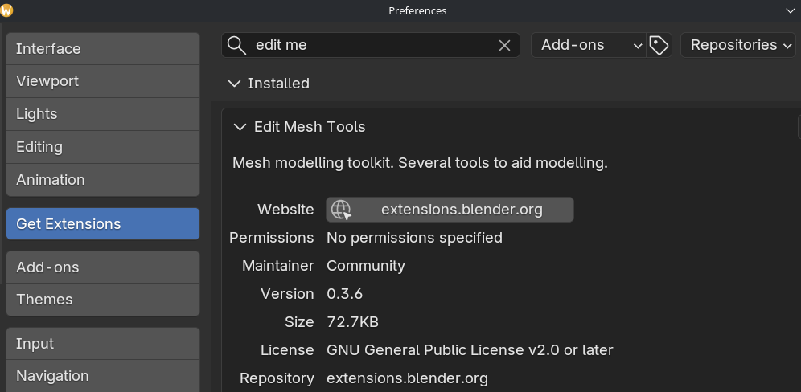
Task: Select the Get Extensions tab
Action: 103,223
